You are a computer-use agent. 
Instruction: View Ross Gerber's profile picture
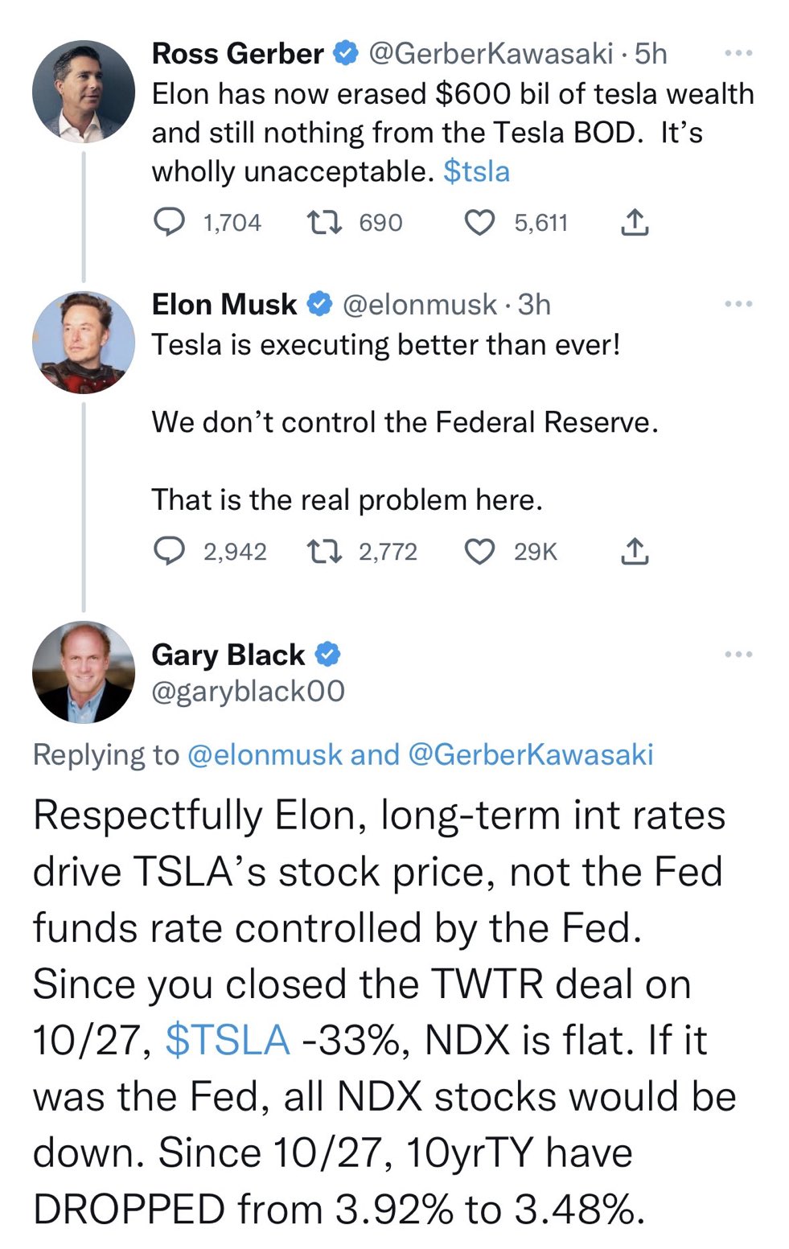(x=84, y=92)
